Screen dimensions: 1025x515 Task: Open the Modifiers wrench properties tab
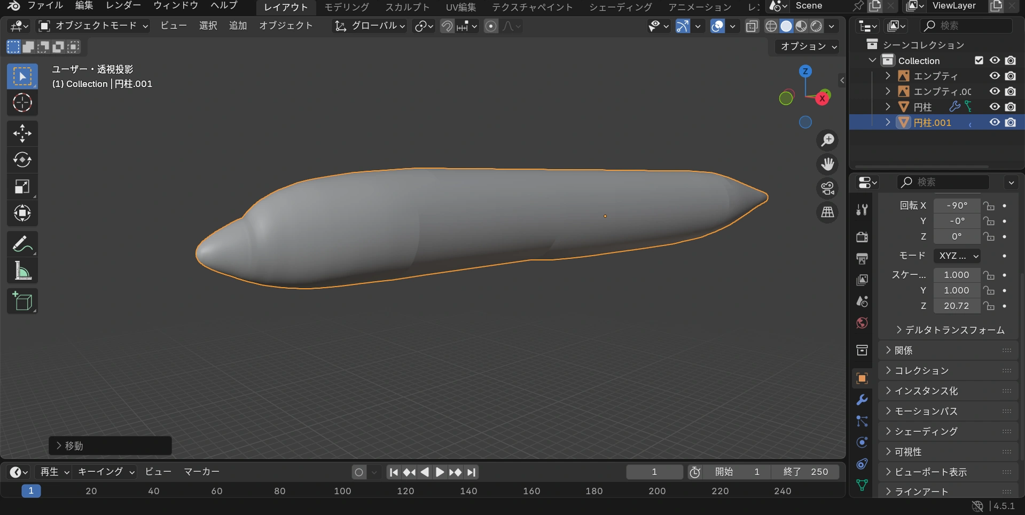point(862,400)
